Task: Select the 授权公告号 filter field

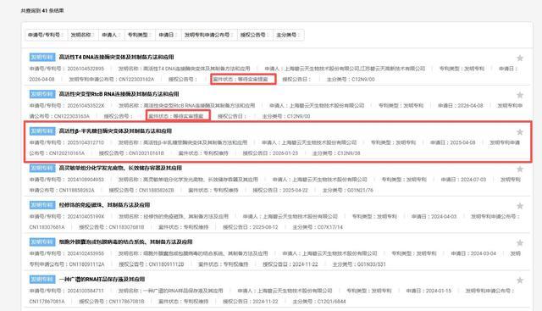Action: (255, 35)
